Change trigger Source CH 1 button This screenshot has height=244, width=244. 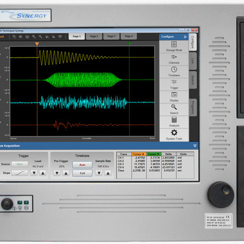20,164
